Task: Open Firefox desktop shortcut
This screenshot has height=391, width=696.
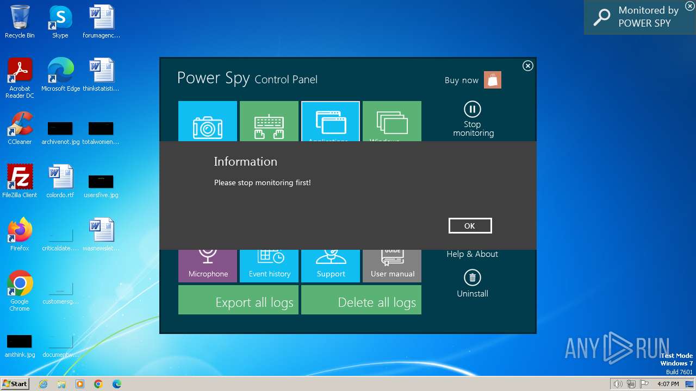Action: pos(20,235)
